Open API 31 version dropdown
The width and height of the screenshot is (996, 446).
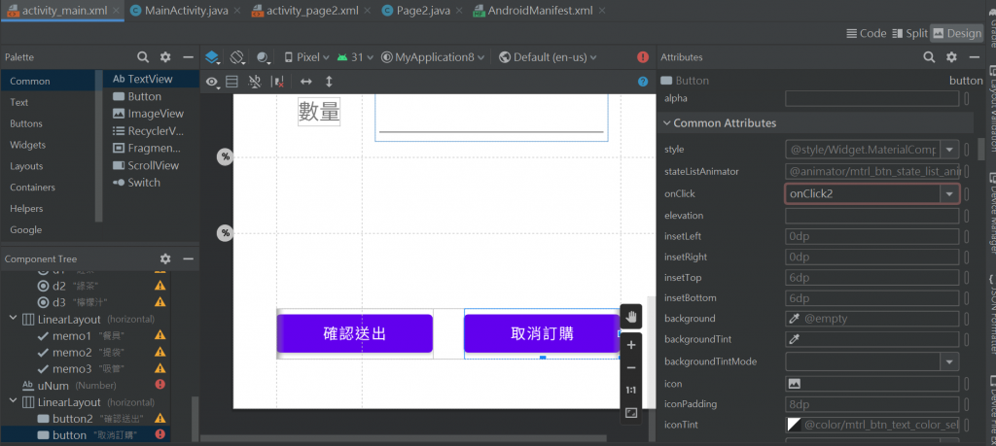tap(355, 57)
